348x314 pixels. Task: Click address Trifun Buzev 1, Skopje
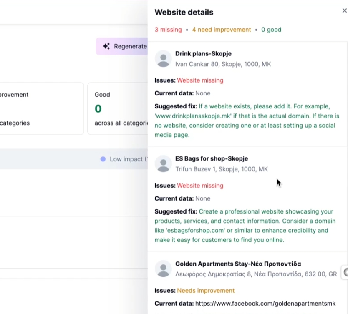point(222,169)
